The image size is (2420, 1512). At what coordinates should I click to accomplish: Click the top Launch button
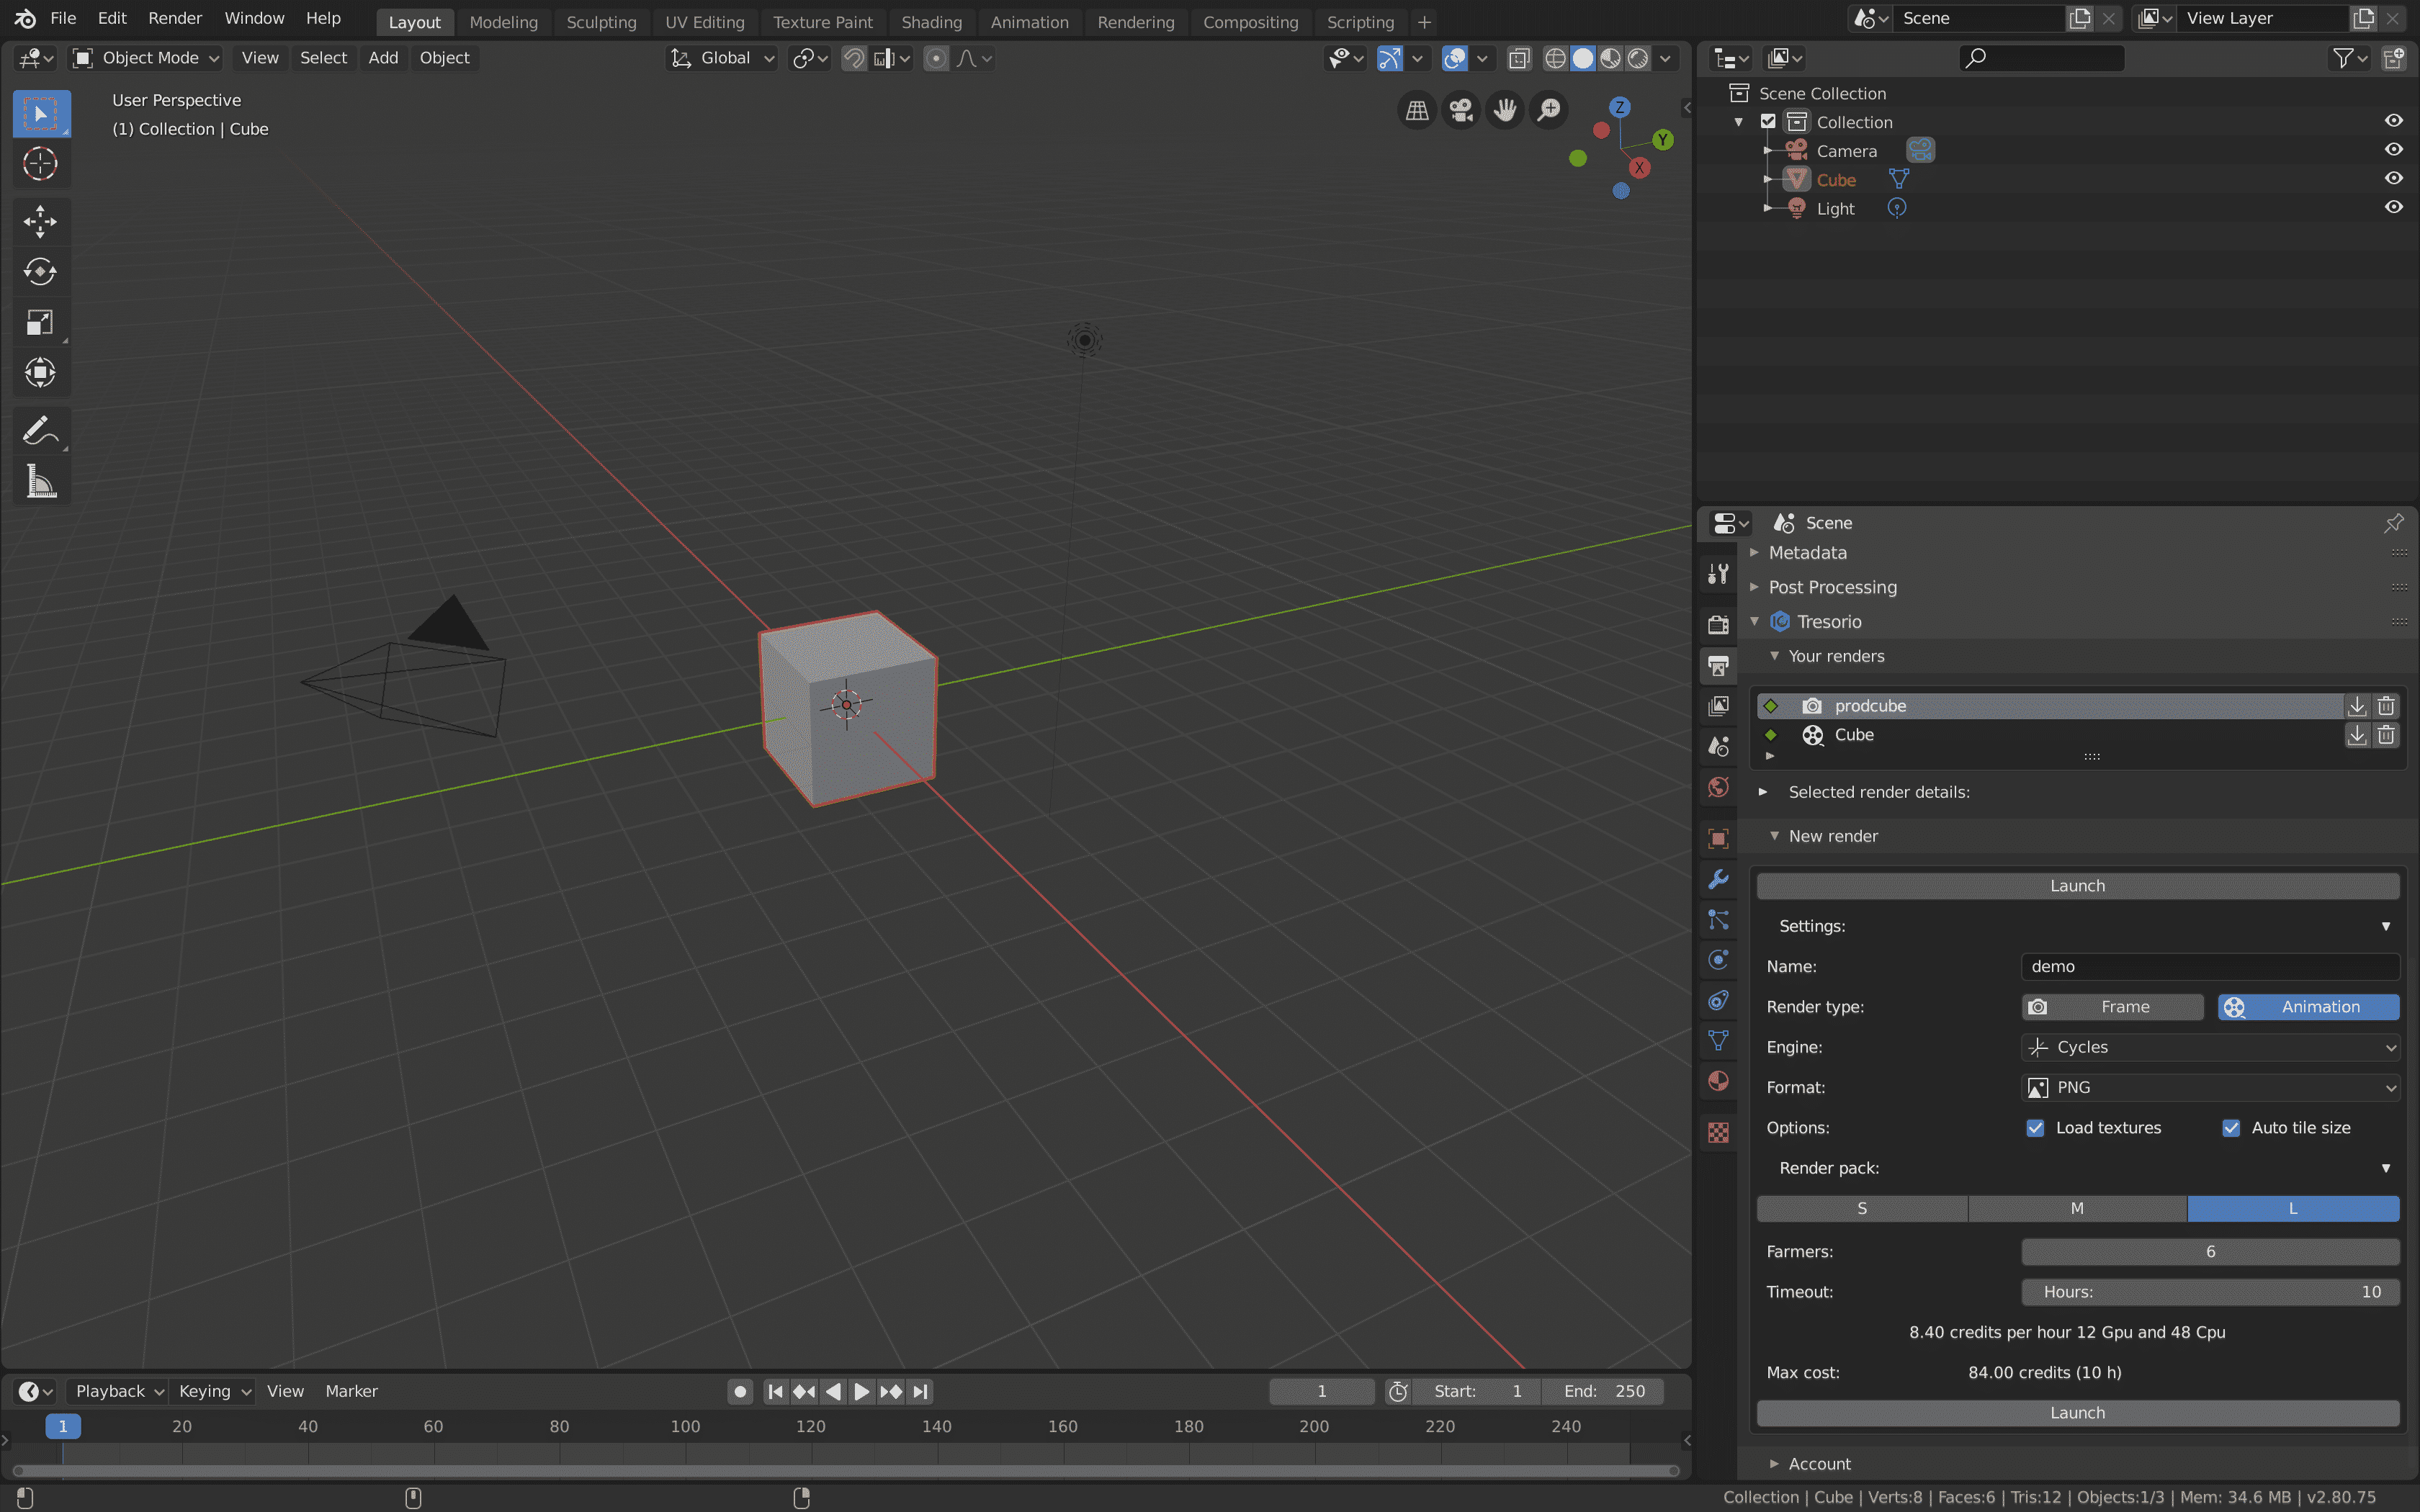[2078, 886]
